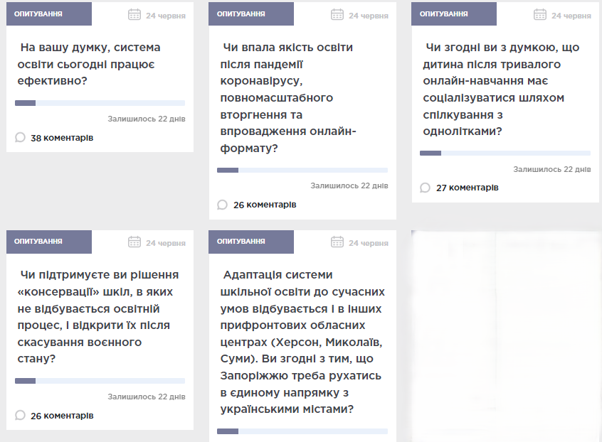Click the ОПИТУВАННЯ tag on the socialization poll card

(x=454, y=14)
